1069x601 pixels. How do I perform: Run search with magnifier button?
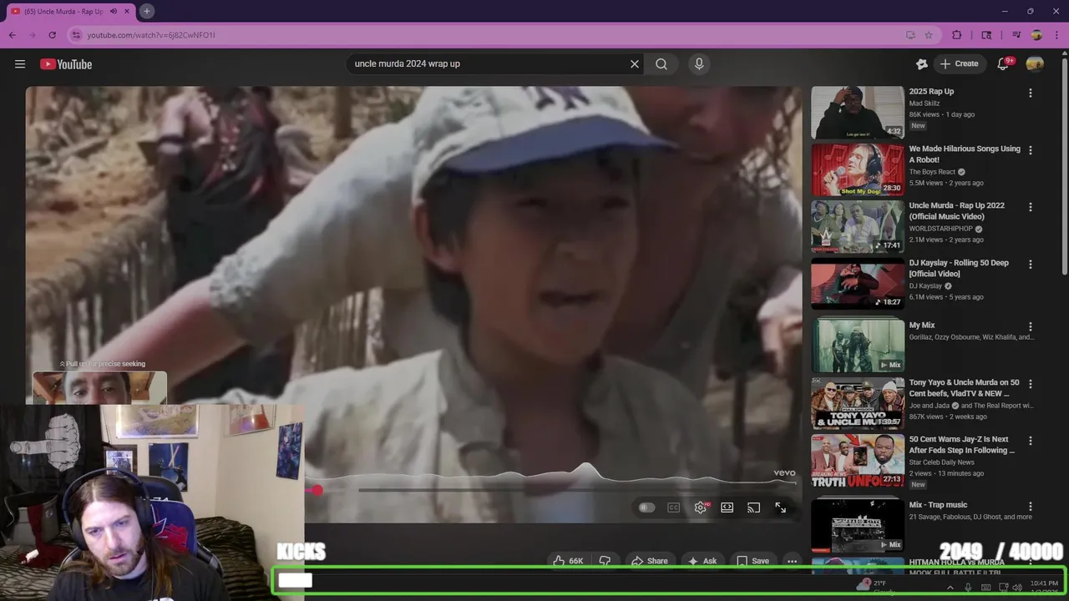(x=661, y=64)
